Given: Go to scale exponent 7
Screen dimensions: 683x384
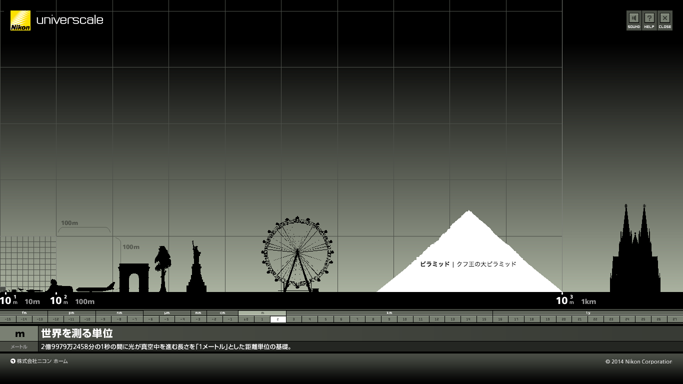Looking at the screenshot, I should (357, 319).
